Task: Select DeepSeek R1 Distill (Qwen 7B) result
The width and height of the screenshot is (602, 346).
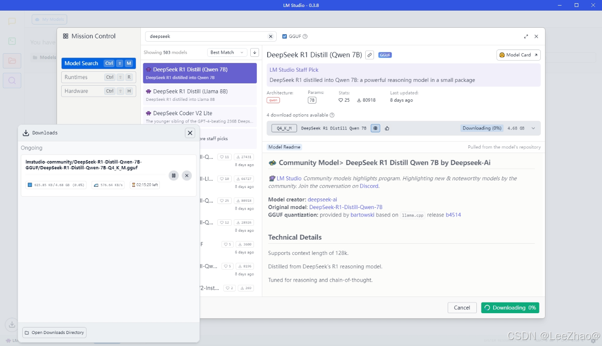Action: point(200,73)
